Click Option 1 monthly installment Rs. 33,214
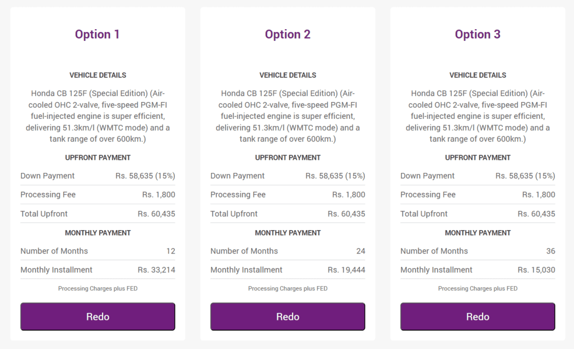 click(156, 270)
